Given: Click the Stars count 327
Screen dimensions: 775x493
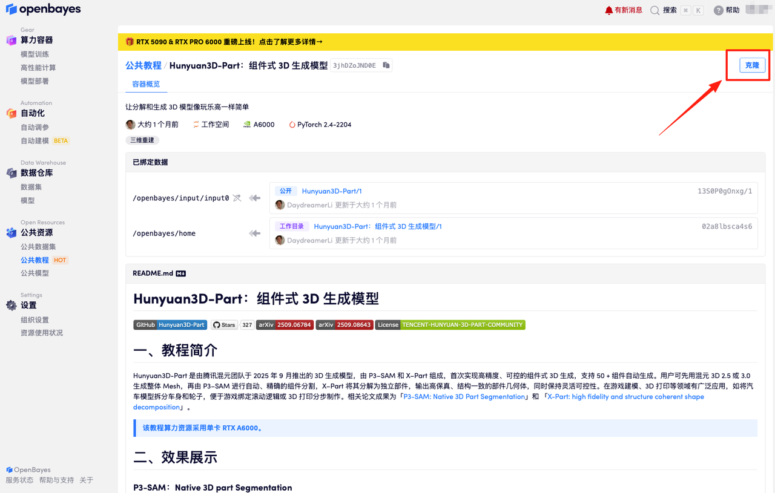Looking at the screenshot, I should [247, 325].
